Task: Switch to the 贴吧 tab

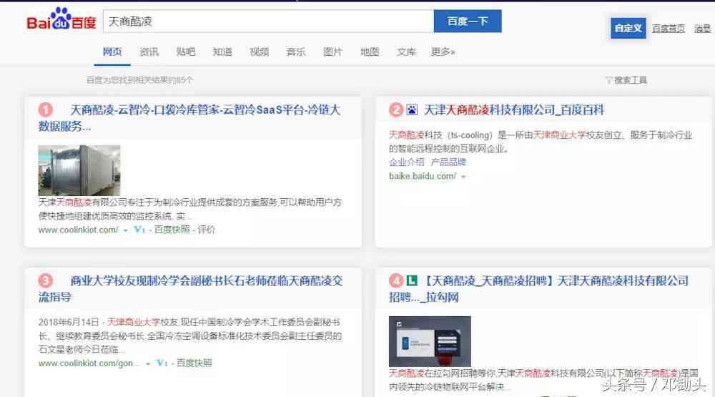Action: point(186,52)
